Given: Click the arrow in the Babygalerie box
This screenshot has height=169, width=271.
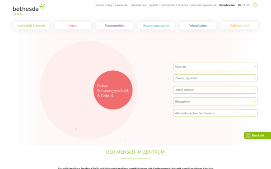Looking at the screenshot, I should [x=255, y=101].
